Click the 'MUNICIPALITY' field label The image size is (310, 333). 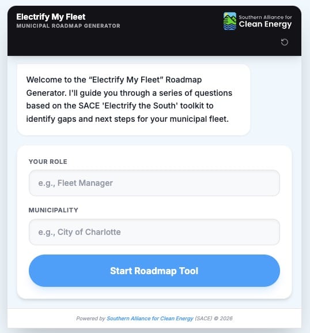54,210
